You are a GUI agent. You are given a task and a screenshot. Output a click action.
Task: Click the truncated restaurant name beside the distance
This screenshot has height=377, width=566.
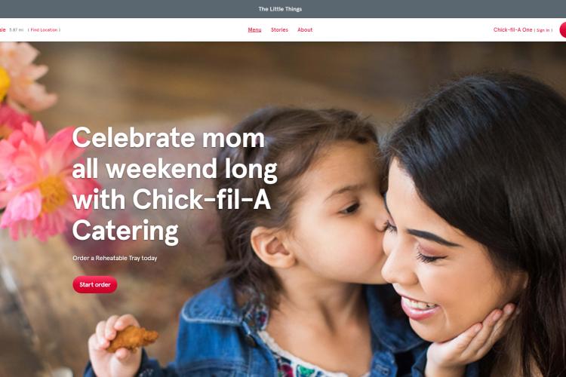[2, 30]
